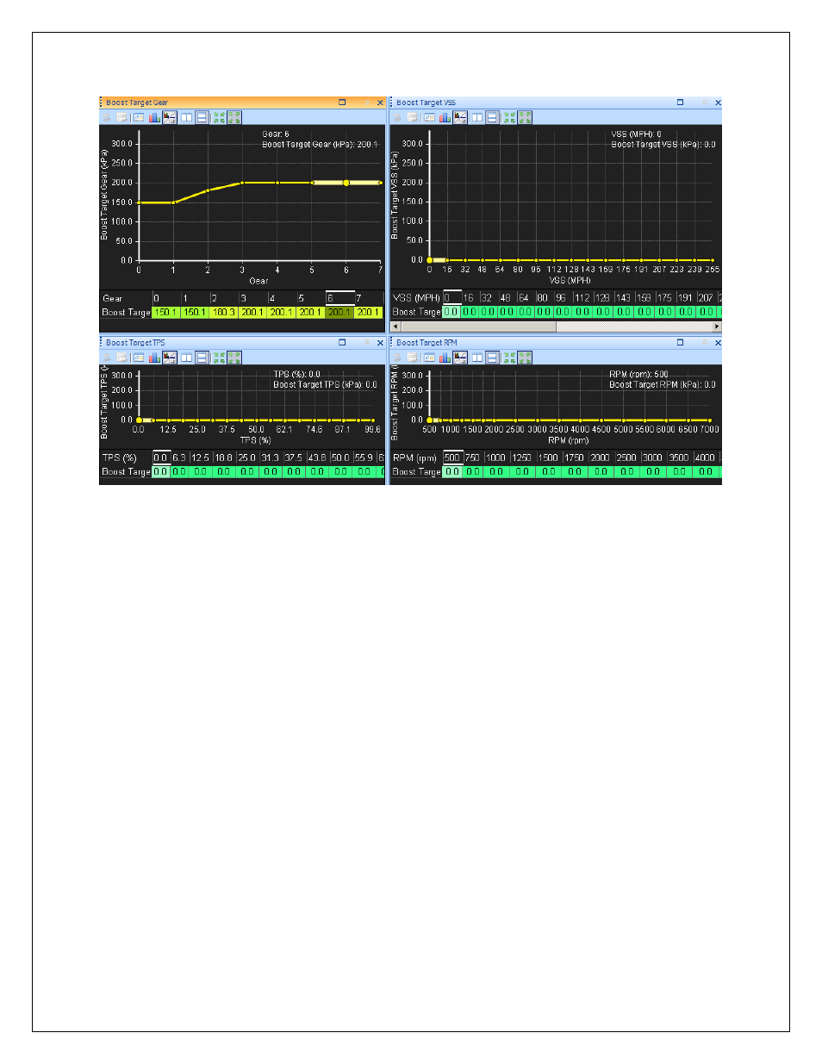
Task: Select Boost Target cell 200.1 under Gear 4
Action: click(282, 312)
